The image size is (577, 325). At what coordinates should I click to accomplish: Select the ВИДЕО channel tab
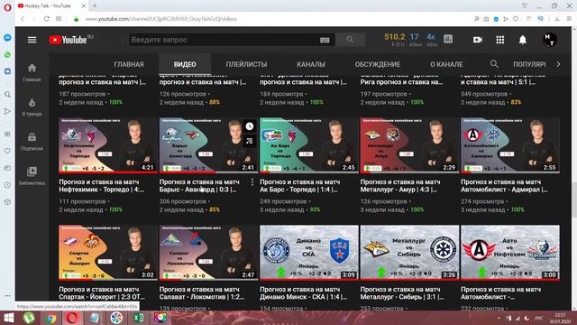[185, 64]
